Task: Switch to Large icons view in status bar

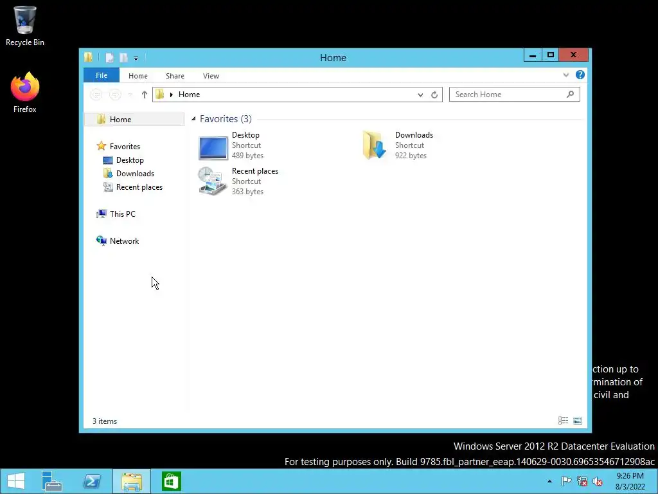Action: point(578,421)
